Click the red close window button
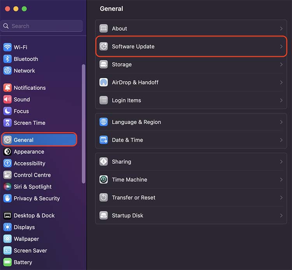292x270 pixels. 7,9
